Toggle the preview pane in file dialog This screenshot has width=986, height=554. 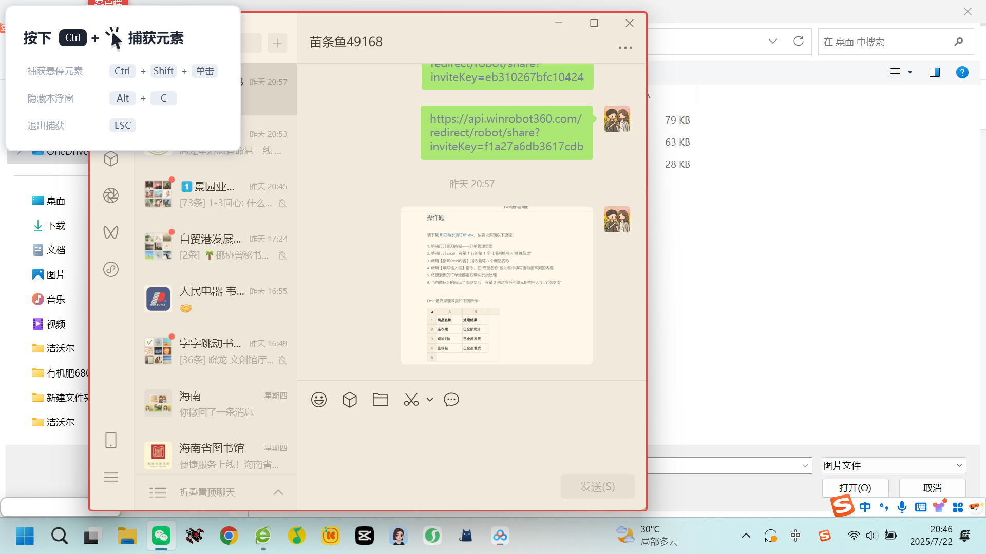tap(935, 72)
